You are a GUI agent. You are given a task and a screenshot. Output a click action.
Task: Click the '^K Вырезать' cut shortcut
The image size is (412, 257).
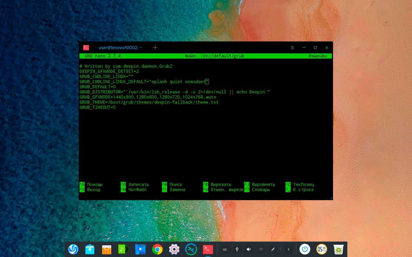[x=217, y=184]
